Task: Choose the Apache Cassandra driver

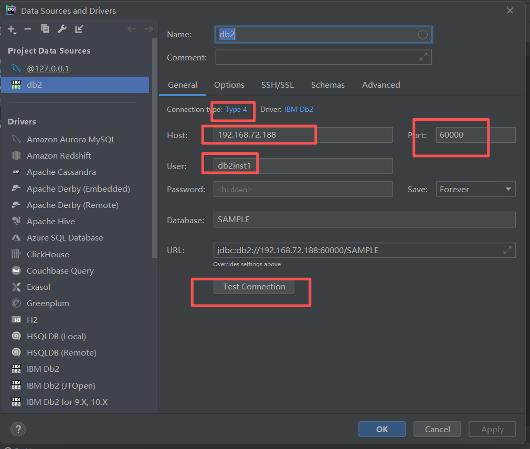Action: [61, 172]
